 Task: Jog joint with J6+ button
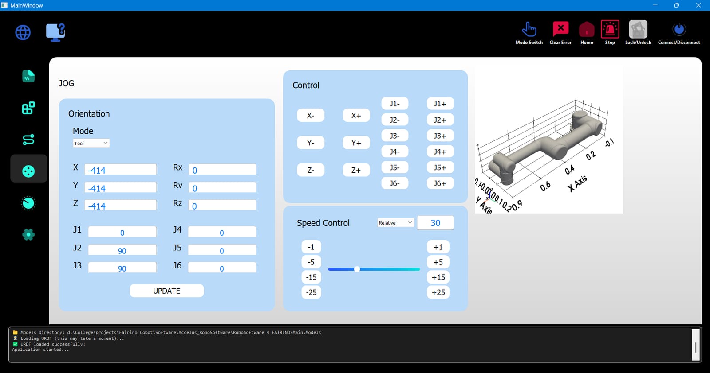coord(440,183)
